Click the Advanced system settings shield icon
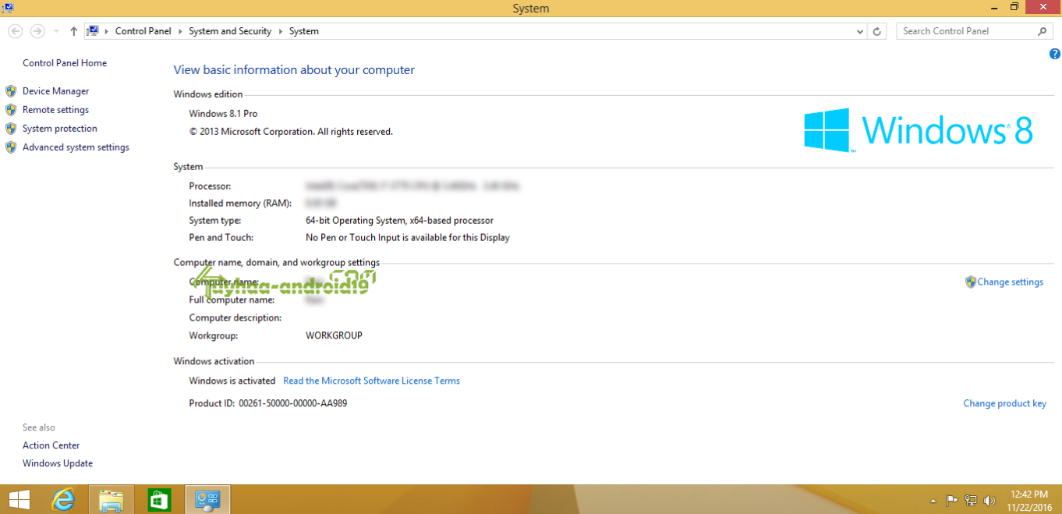 pos(11,147)
